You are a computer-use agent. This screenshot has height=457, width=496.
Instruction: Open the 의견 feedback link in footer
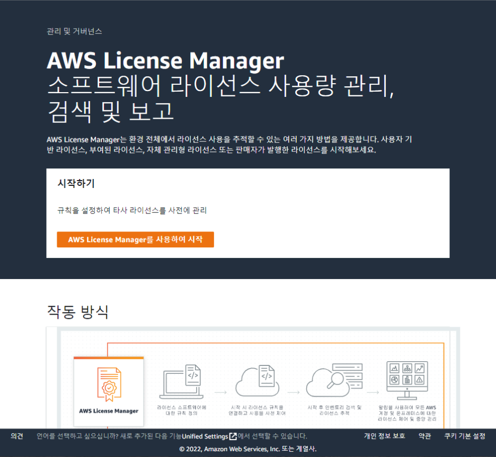(x=17, y=436)
